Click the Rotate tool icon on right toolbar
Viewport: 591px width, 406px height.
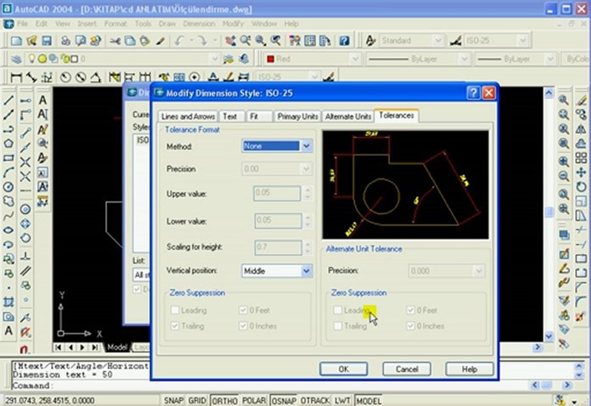point(581,187)
